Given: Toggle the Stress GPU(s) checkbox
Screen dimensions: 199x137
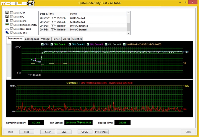Looking at the screenshot, I should click(x=12, y=33).
